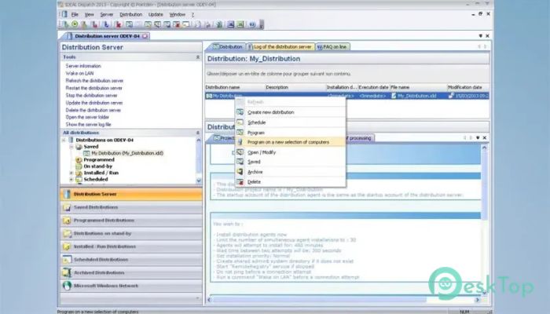Screen dimensions: 550x314
Task: Click the blue round help icon in the toolbar
Action: click(252, 24)
